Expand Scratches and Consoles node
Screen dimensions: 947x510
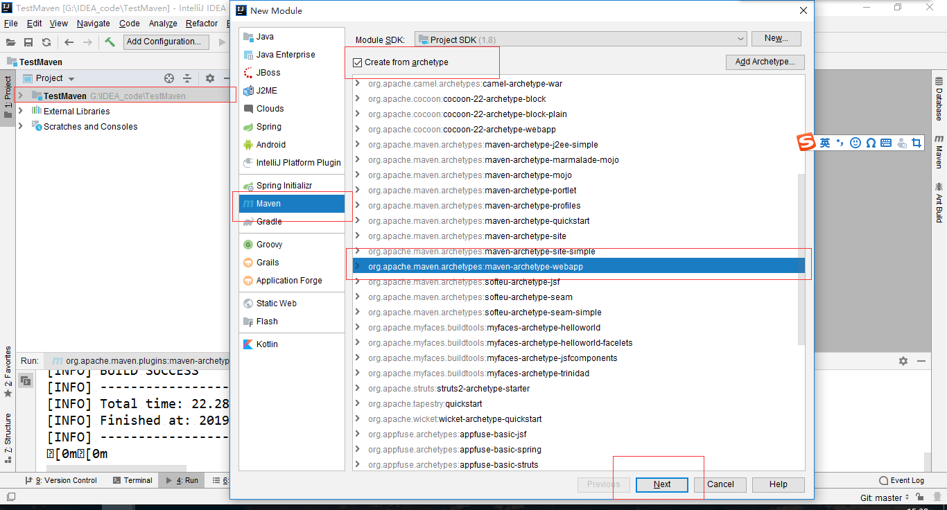20,126
